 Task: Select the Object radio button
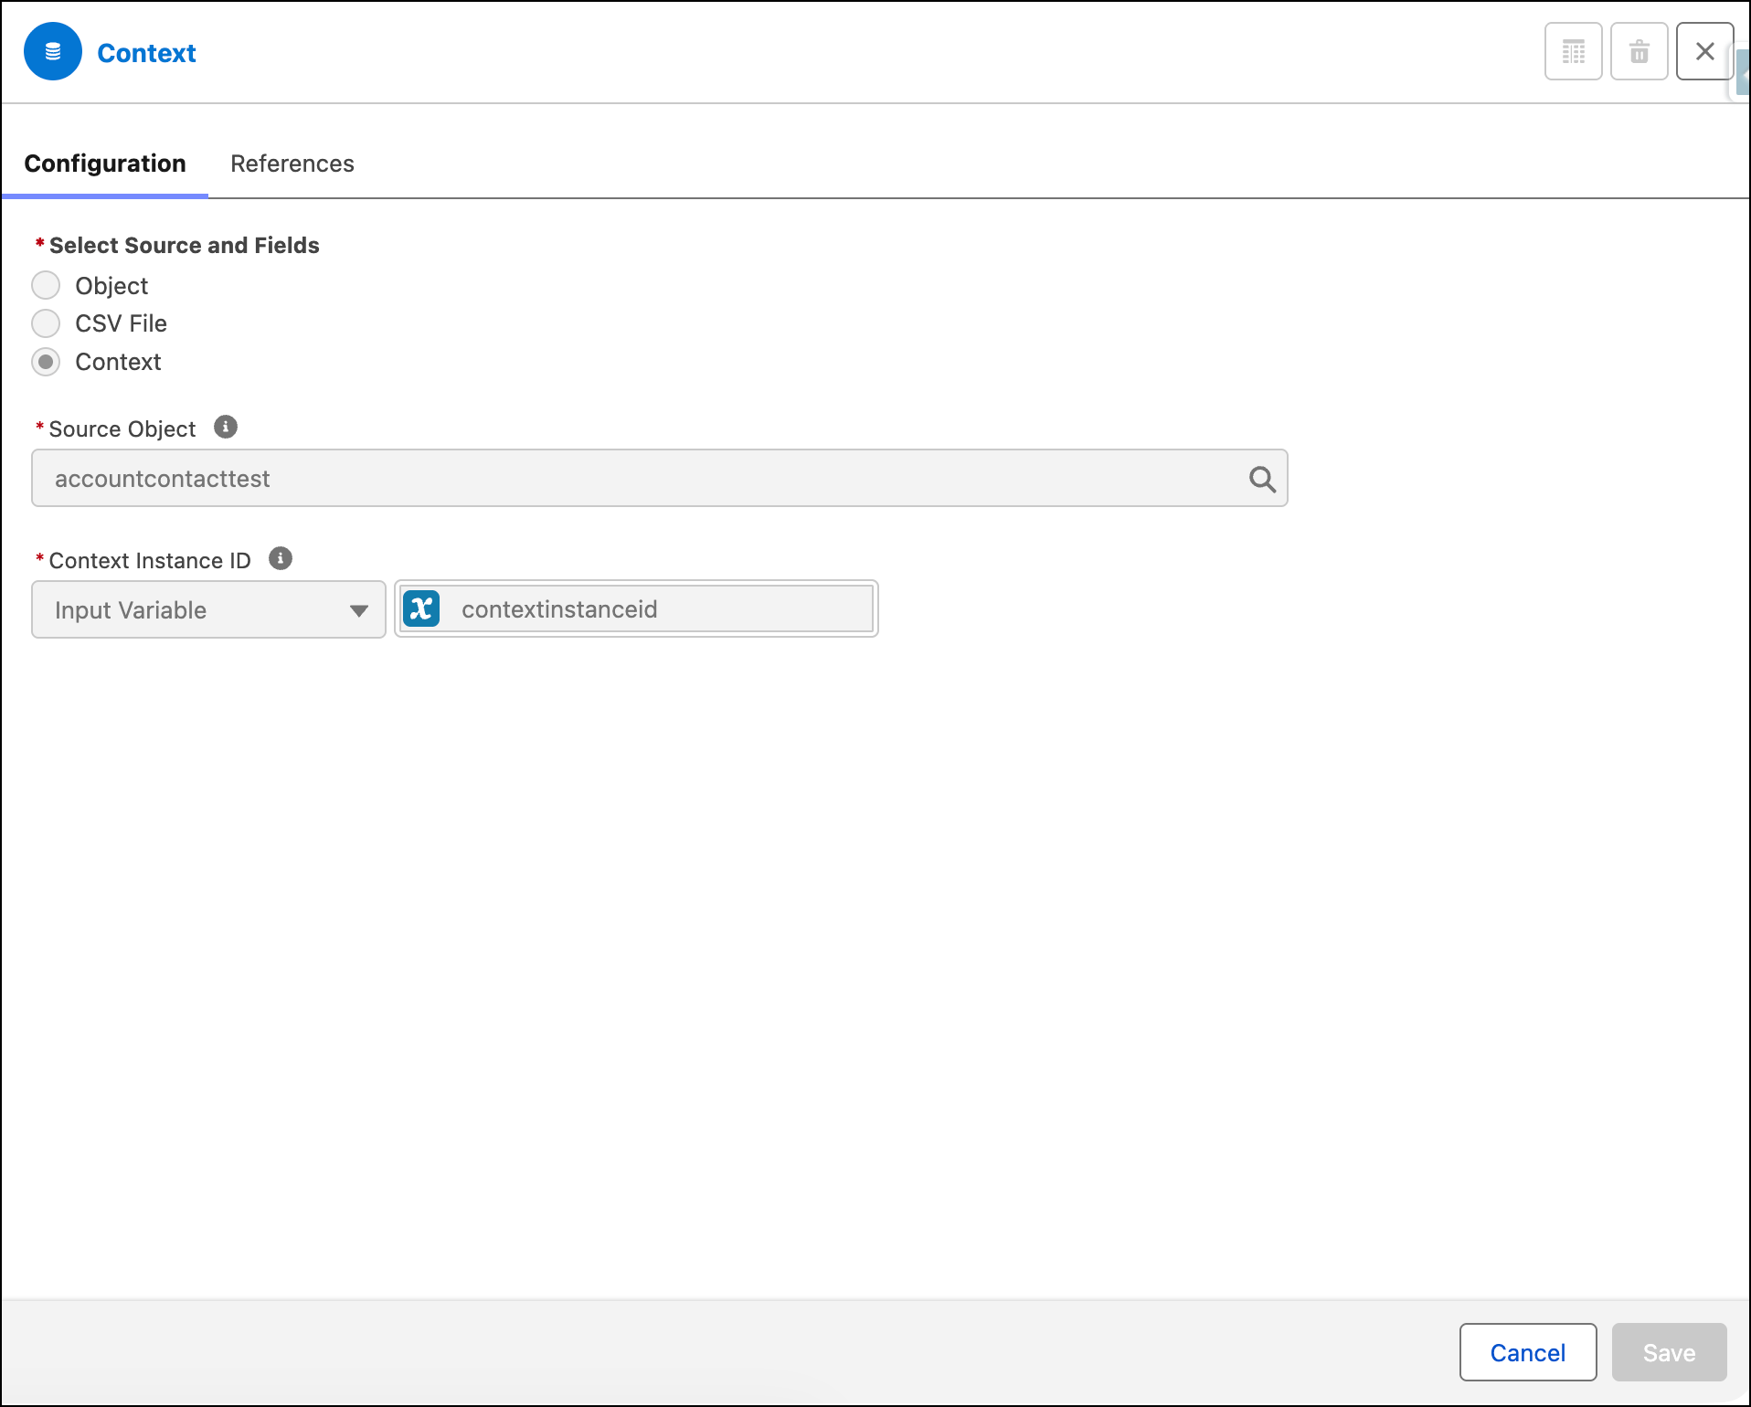46,285
